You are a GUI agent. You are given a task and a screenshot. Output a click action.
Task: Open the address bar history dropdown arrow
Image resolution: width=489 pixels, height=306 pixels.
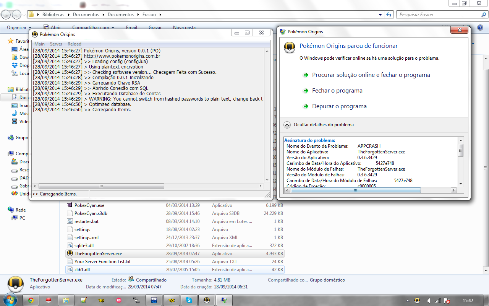(x=380, y=15)
